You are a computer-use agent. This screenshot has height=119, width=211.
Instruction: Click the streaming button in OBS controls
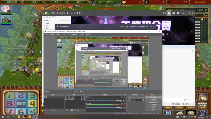point(154,97)
